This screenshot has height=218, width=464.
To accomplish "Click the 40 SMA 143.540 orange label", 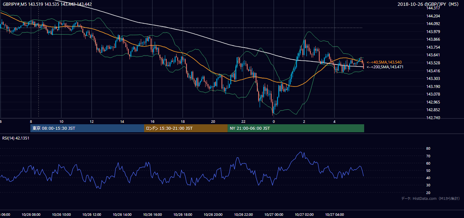I will pyautogui.click(x=384, y=62).
